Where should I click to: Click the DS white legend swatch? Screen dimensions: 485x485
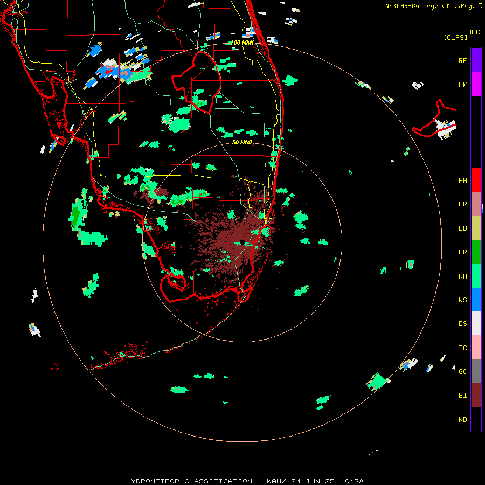click(476, 323)
